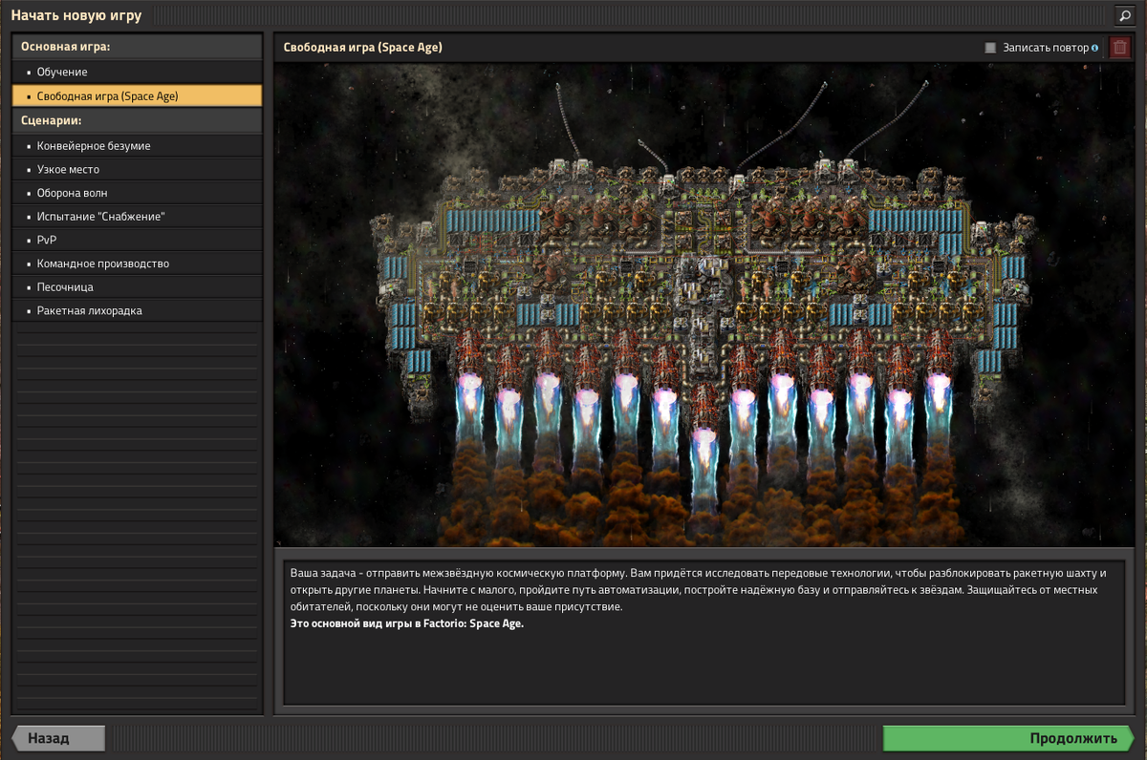Image resolution: width=1147 pixels, height=760 pixels.
Task: Click the Основная игра: header
Action: point(138,46)
